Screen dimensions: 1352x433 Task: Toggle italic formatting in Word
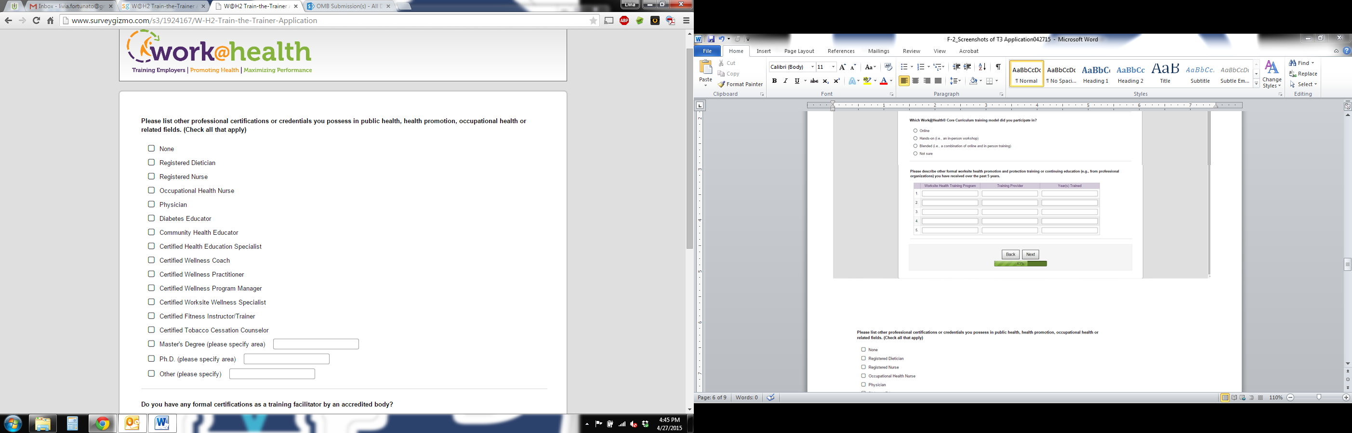(785, 81)
